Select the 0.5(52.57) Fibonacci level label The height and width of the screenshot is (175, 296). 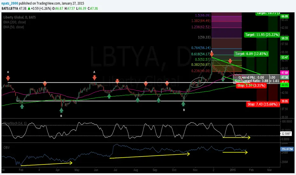(203, 59)
